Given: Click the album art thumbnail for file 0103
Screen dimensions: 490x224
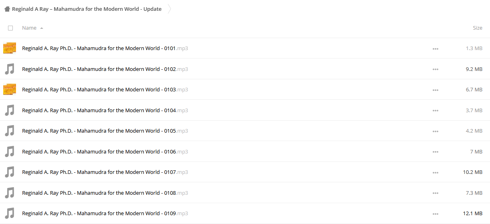Looking at the screenshot, I should 10,89.
